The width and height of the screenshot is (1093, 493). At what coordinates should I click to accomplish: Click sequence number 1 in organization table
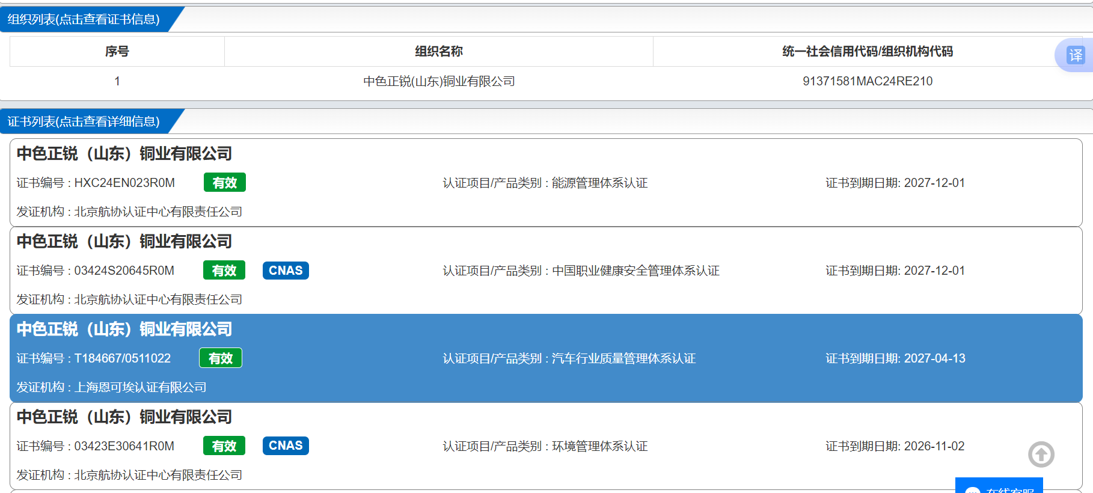[x=117, y=81]
